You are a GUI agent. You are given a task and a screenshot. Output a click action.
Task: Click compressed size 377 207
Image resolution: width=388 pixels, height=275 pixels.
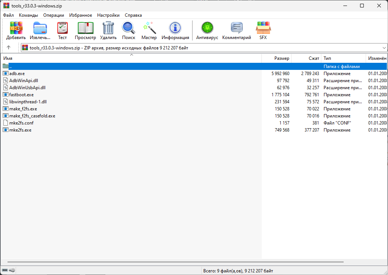pyautogui.click(x=312, y=130)
